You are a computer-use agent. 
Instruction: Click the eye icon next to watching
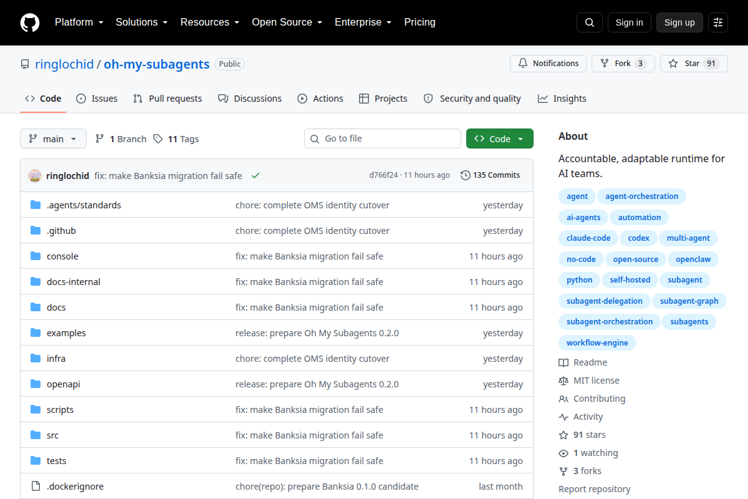563,453
